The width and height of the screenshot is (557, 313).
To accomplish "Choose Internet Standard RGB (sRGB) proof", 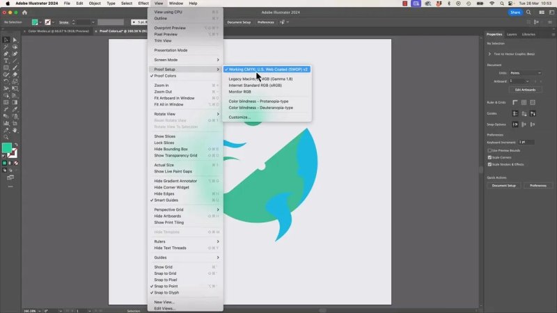I will click(x=267, y=86).
